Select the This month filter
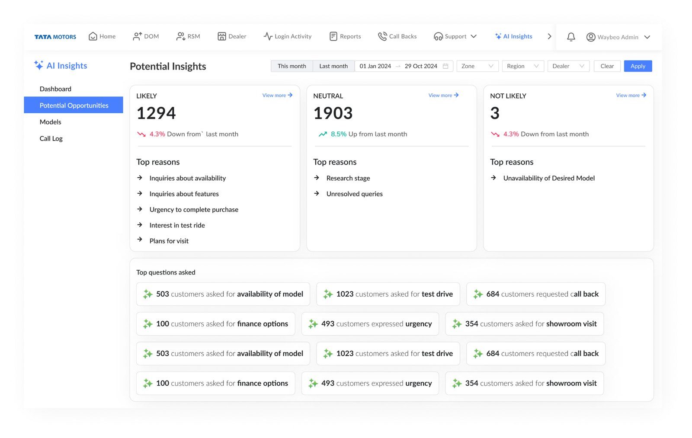 pyautogui.click(x=292, y=66)
